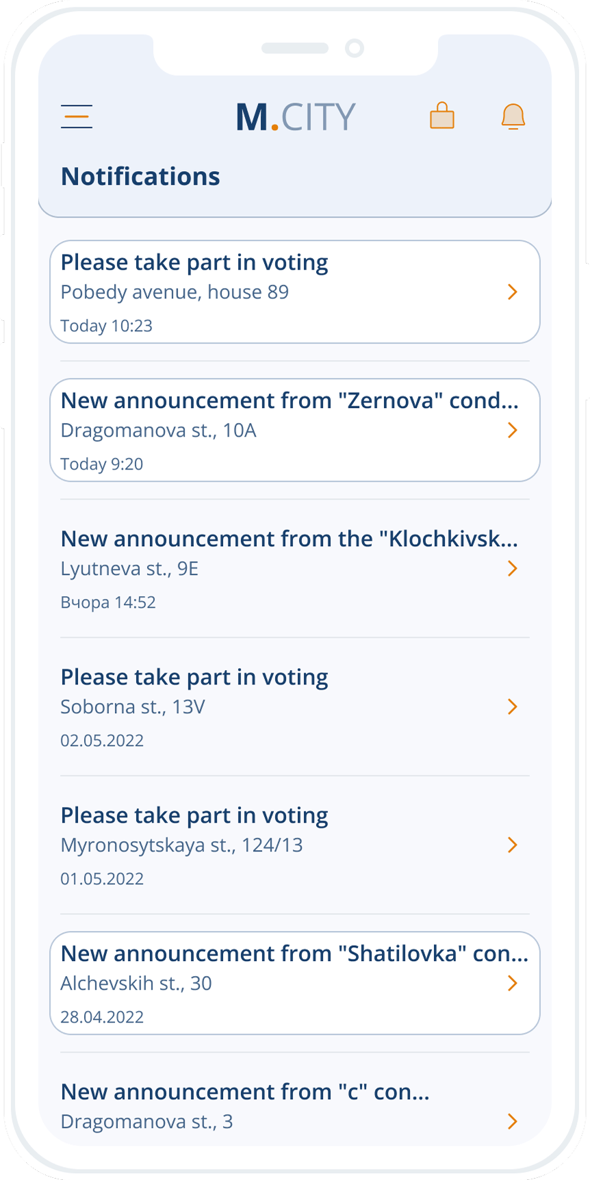
Task: Expand the Pobedy avenue notification arrow
Action: pos(512,292)
